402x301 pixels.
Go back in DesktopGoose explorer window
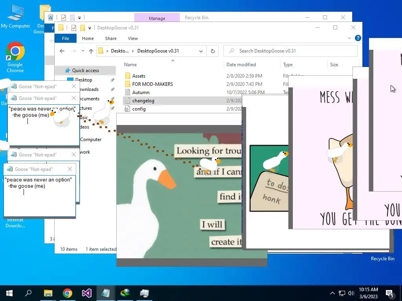pyautogui.click(x=62, y=51)
